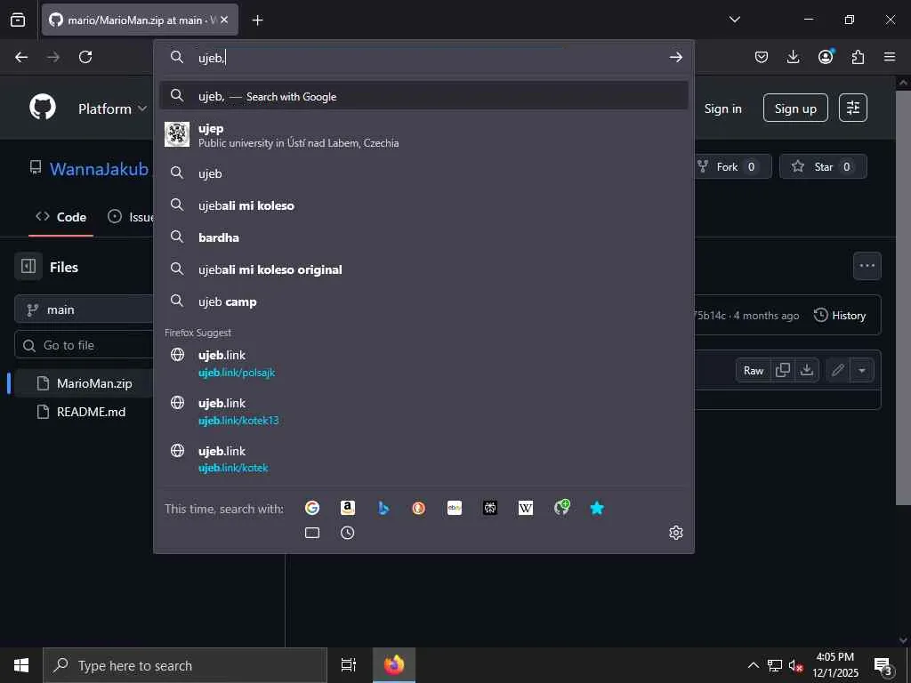
Task: Open GitHub appearance settings sliders button
Action: pos(853,108)
